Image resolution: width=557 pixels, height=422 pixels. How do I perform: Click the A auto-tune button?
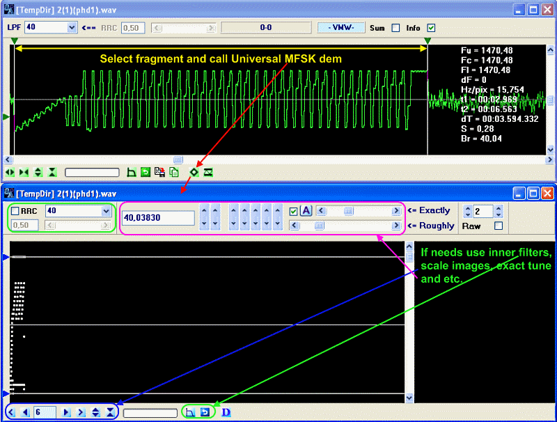pyautogui.click(x=306, y=211)
